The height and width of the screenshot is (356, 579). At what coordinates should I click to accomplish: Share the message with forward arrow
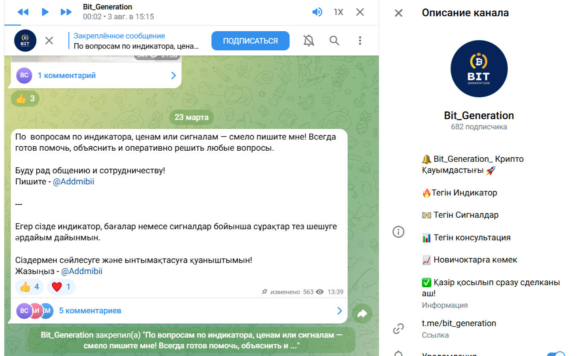click(362, 314)
